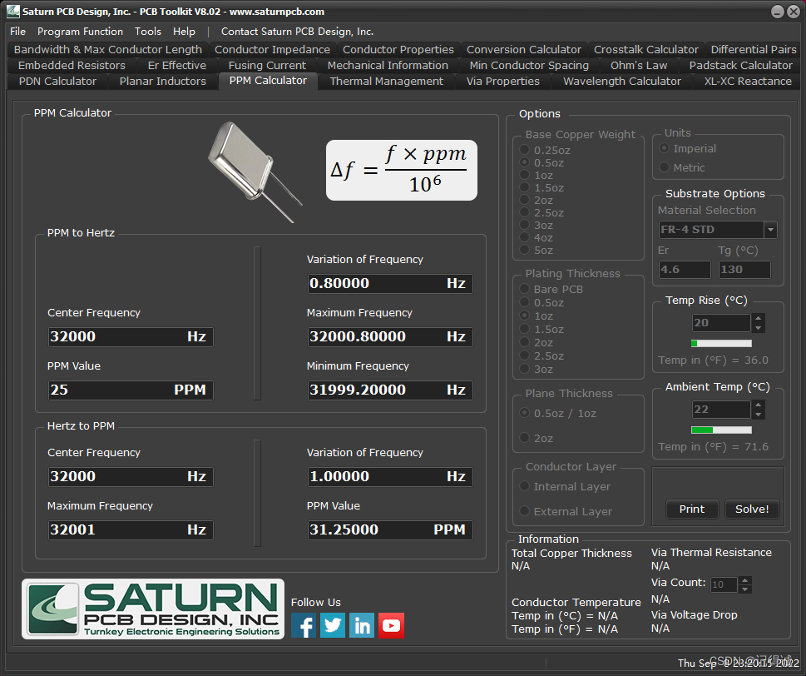Click the Variation of Frequency 0.80000 output

[x=390, y=283]
